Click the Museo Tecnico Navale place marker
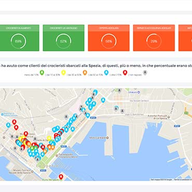The width and height of the screenshot is (192, 192). [32, 172]
